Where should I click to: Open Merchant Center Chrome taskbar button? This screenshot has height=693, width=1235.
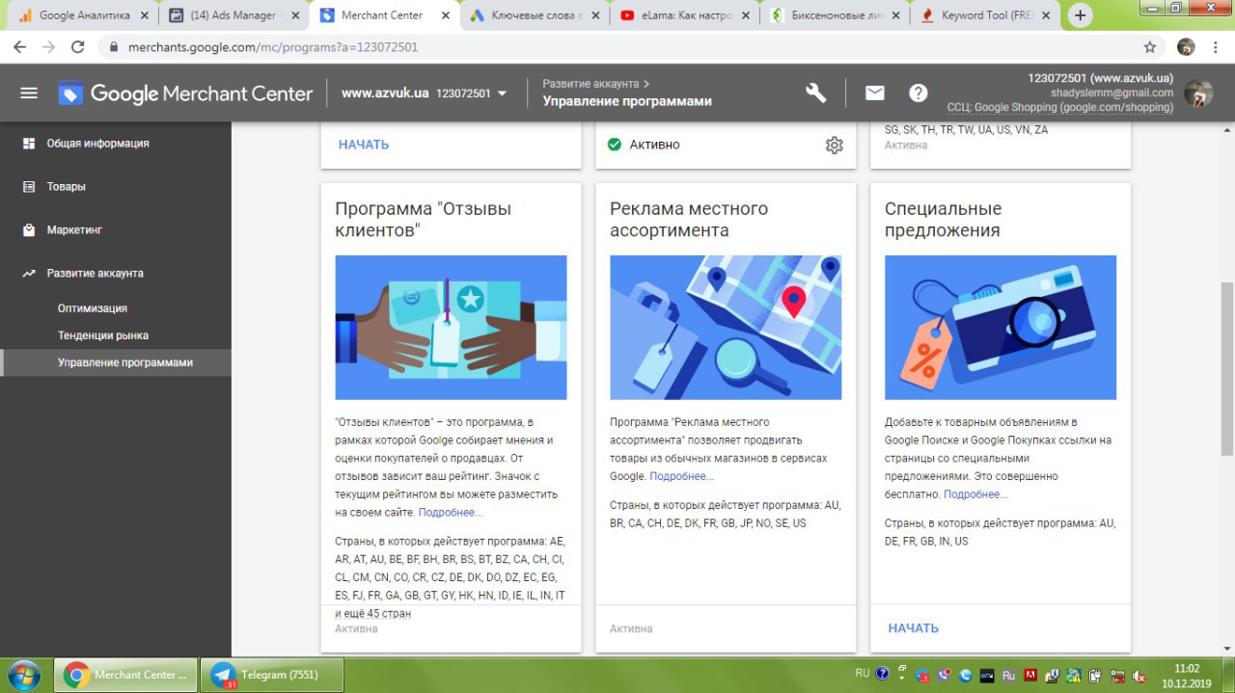point(125,675)
